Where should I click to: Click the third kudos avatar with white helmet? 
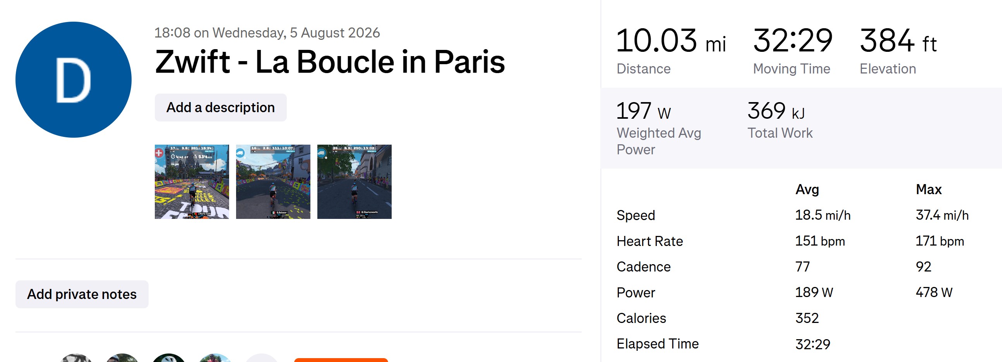[169, 358]
